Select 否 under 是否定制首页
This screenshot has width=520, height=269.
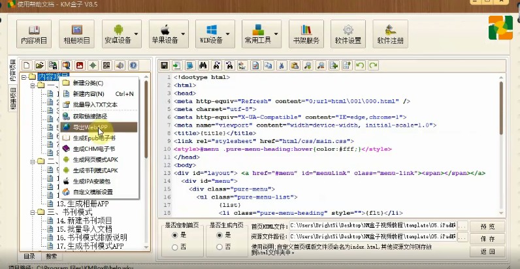click(x=175, y=247)
